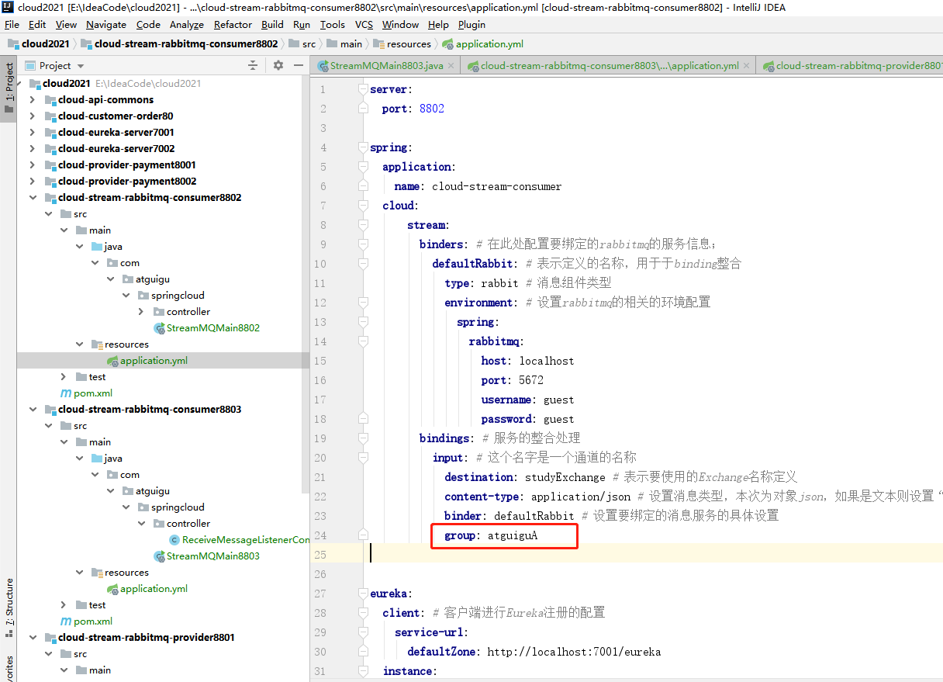Select the atguigu package icon under consumer8802
The image size is (943, 682).
coord(128,279)
